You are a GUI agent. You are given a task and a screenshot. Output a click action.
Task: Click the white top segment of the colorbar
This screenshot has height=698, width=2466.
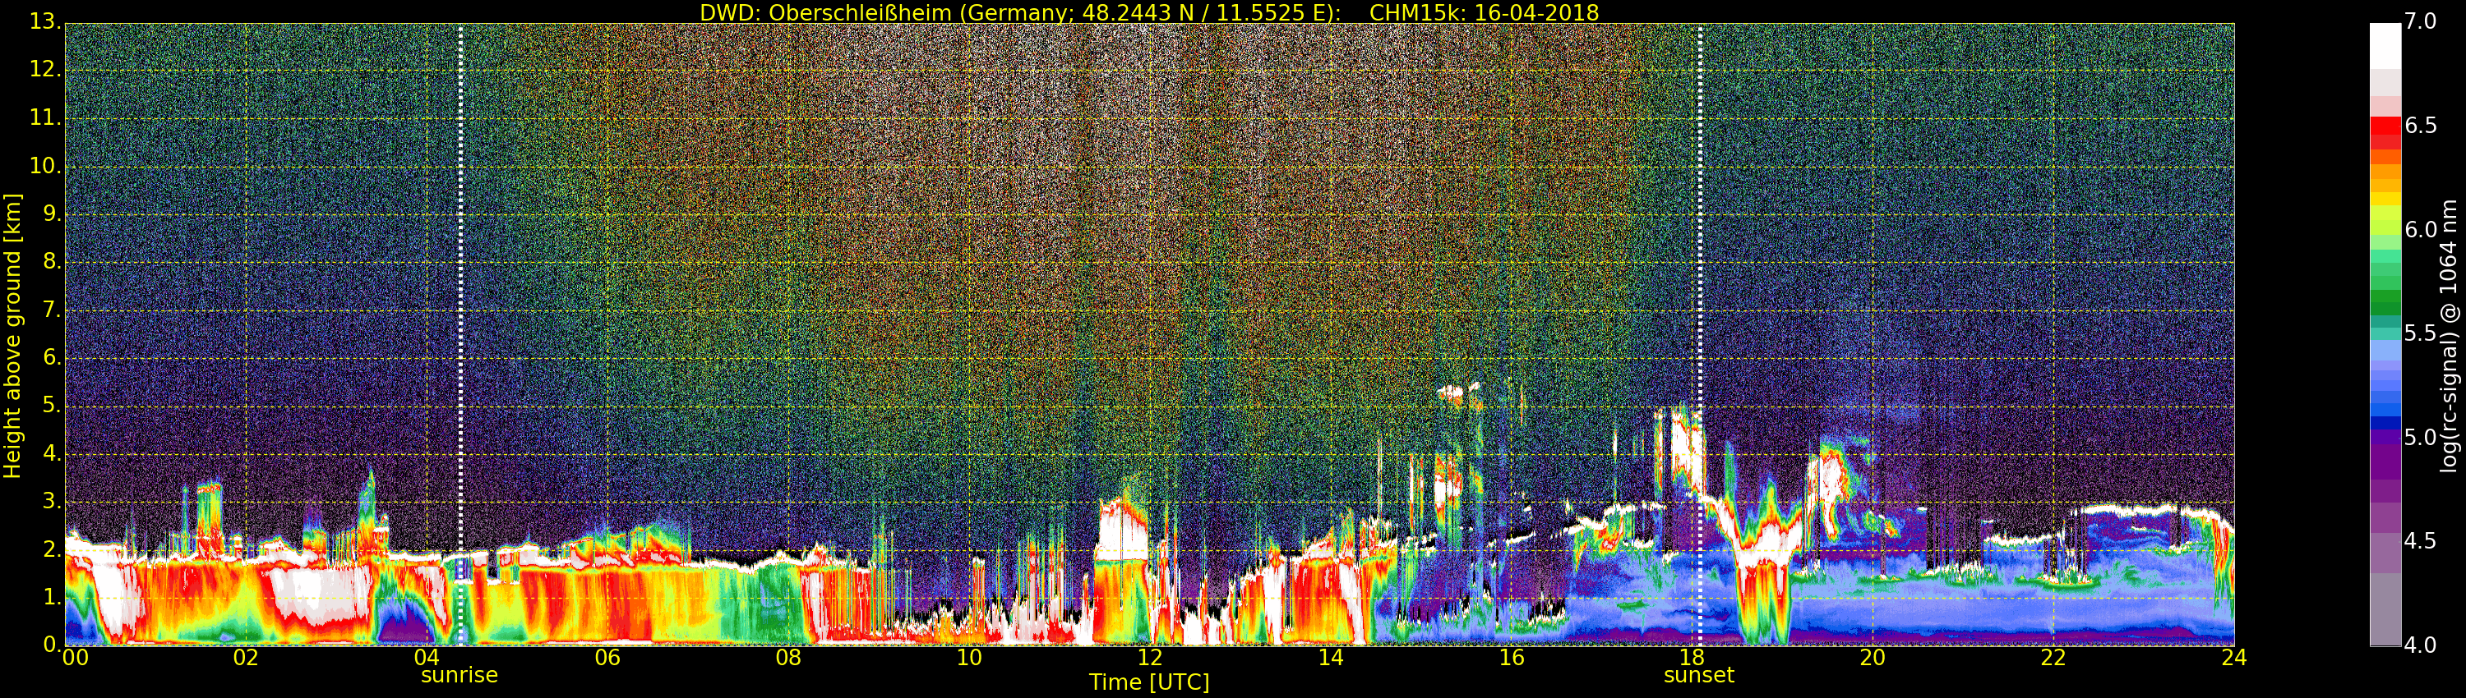[2385, 46]
